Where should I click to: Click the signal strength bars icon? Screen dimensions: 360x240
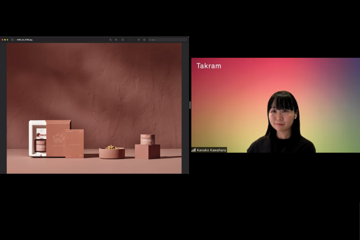click(193, 150)
